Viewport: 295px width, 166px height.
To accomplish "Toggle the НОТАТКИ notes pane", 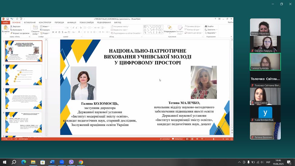I will click(x=165, y=139).
